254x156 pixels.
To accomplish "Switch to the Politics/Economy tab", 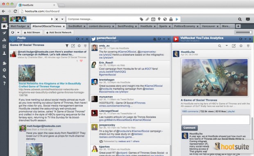I will coord(184,26).
